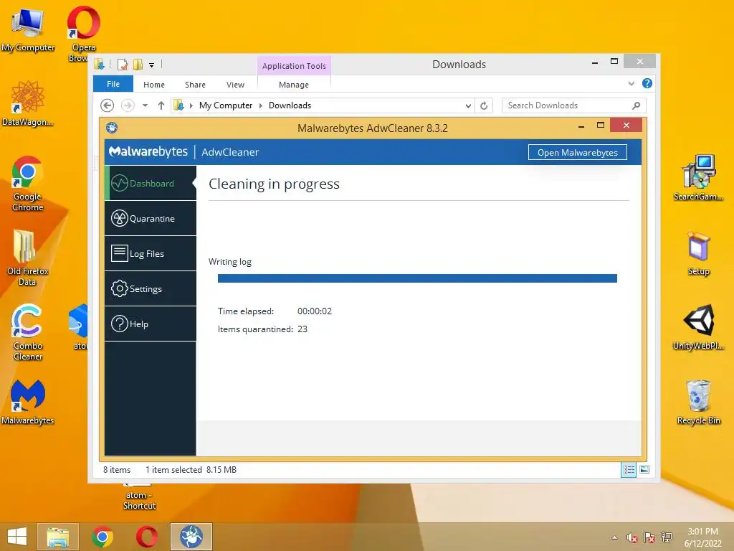Show hidden system tray icons
The height and width of the screenshot is (551, 734).
coord(614,537)
